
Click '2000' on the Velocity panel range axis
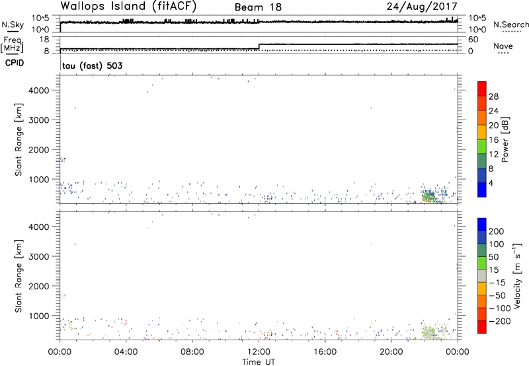[39, 286]
